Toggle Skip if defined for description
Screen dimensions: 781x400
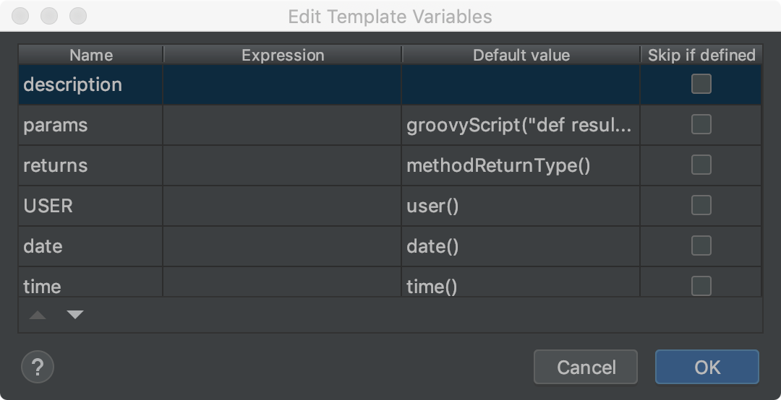point(701,84)
